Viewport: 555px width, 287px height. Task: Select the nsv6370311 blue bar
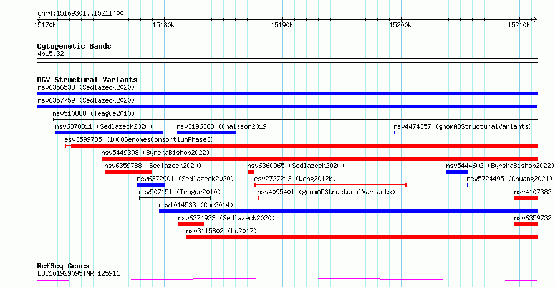pyautogui.click(x=109, y=133)
